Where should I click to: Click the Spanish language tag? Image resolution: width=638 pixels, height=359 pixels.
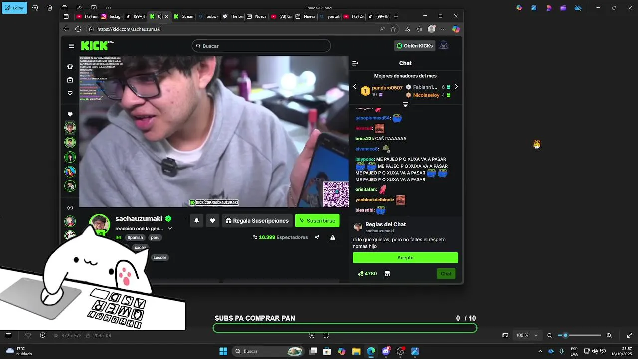coord(135,238)
